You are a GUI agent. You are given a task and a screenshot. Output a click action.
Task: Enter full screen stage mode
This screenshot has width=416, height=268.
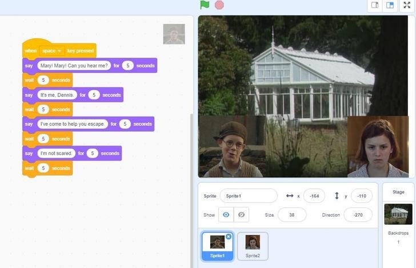[x=407, y=5]
